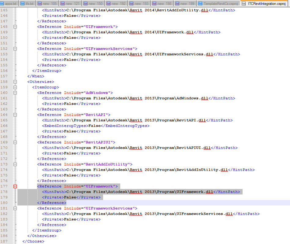Collapse the red fold marker at line 177

15,186
